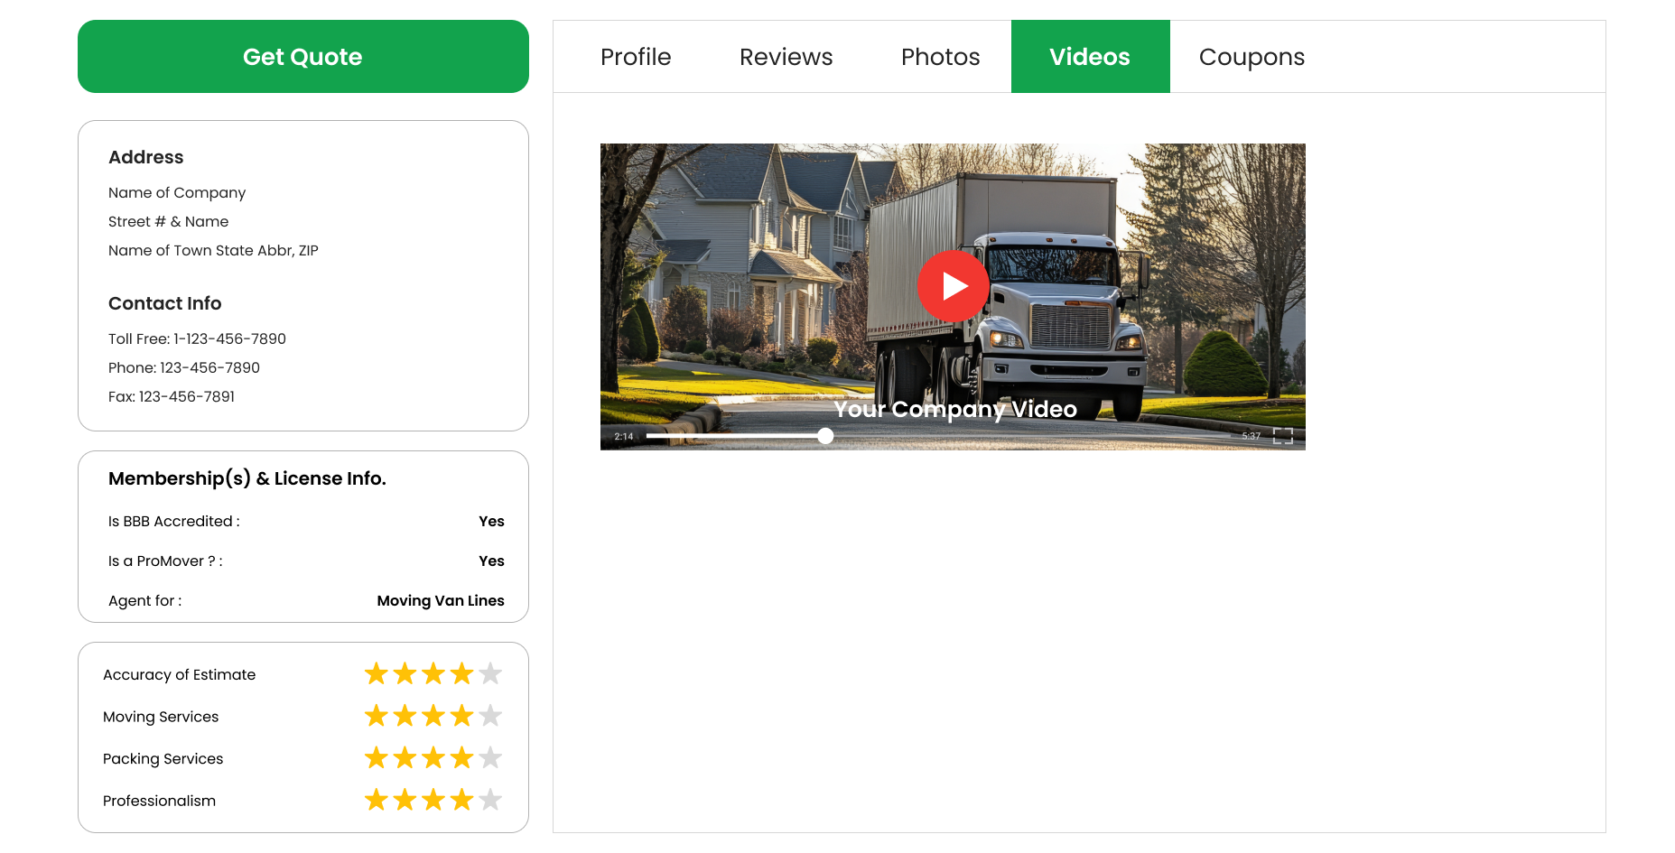Open the Coupons tab
1675x853 pixels.
1251,56
